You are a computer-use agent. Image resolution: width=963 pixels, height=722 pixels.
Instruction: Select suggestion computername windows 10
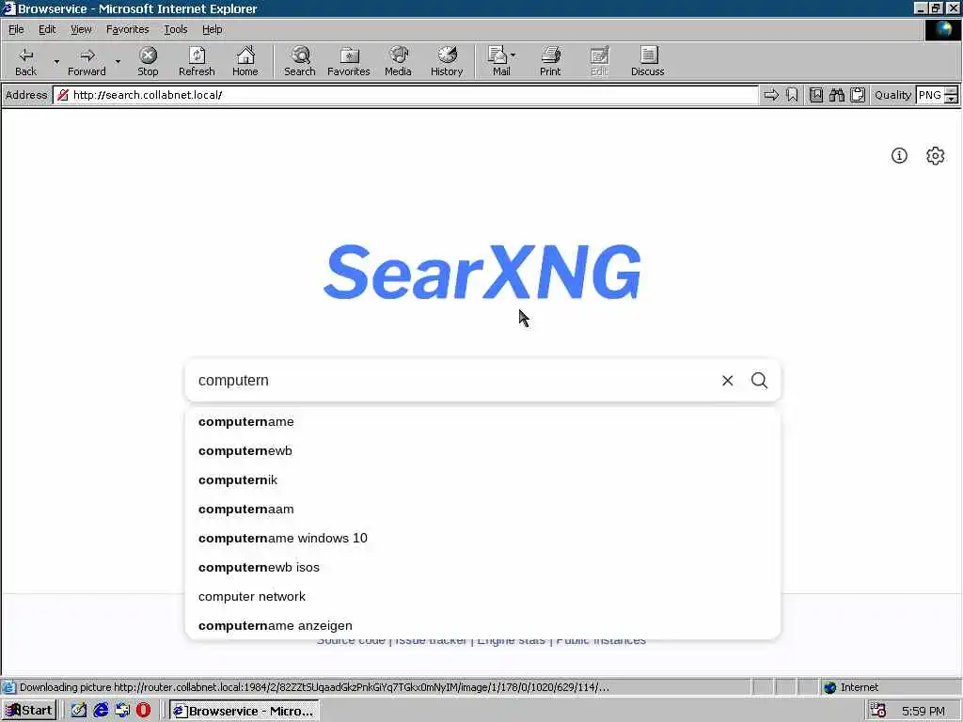click(482, 539)
